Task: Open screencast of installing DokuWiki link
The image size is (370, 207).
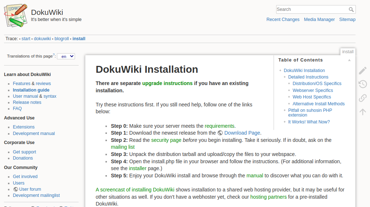Action: (x=135, y=190)
